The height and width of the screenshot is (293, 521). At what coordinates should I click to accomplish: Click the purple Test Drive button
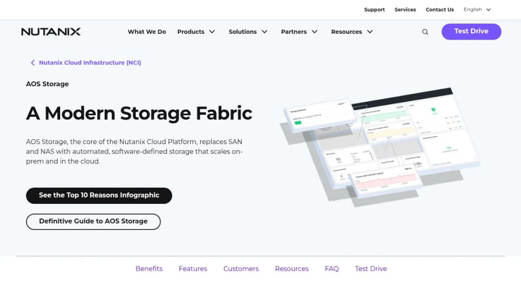point(471,31)
